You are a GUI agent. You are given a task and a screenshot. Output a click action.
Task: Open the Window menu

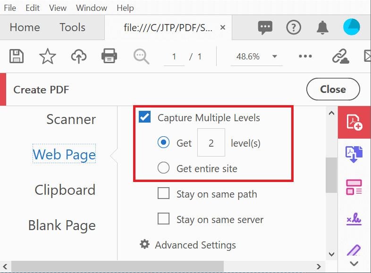tap(92, 8)
